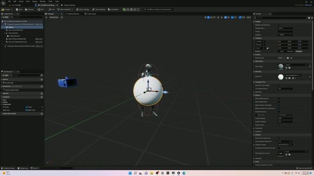314x176 pixels.
Task: Open the Window menu
Action: (x=43, y=1)
